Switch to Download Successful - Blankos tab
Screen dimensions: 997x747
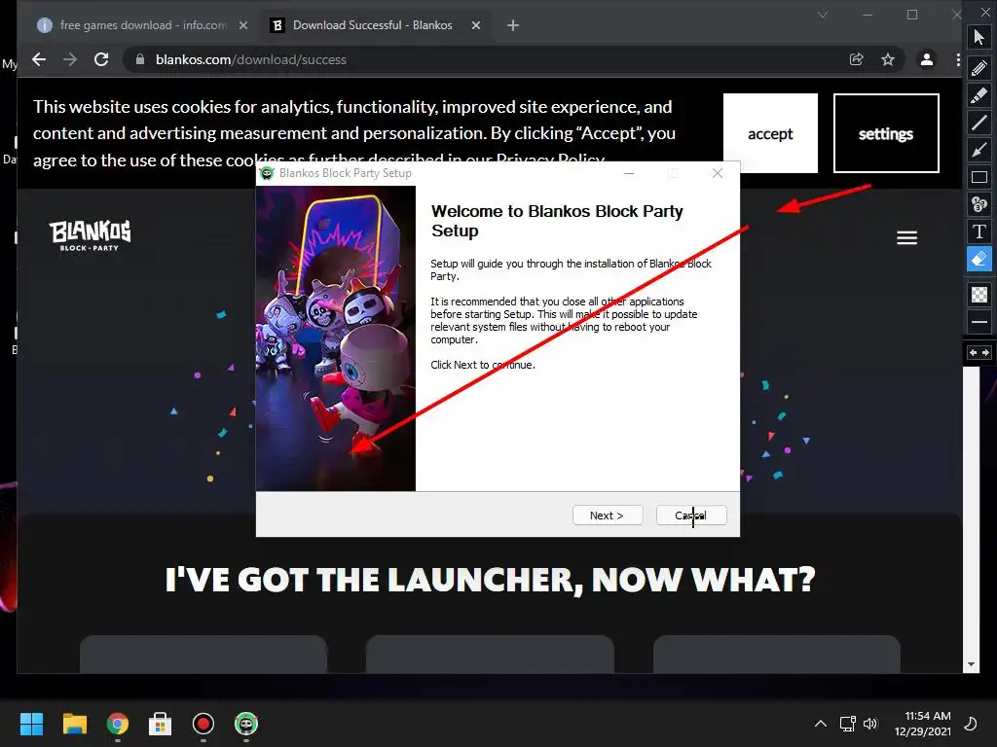point(373,25)
